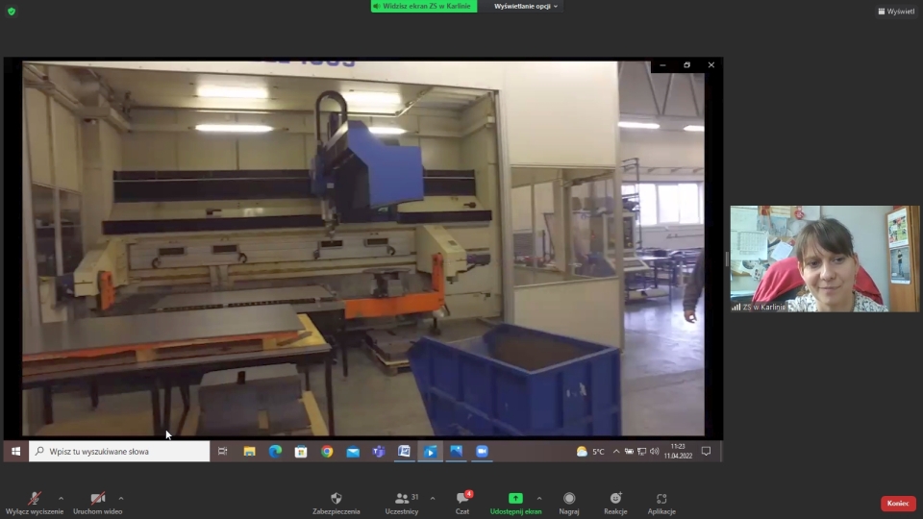The height and width of the screenshot is (519, 923).
Task: Open Wyświetlanie opcji dropdown
Action: coord(526,6)
